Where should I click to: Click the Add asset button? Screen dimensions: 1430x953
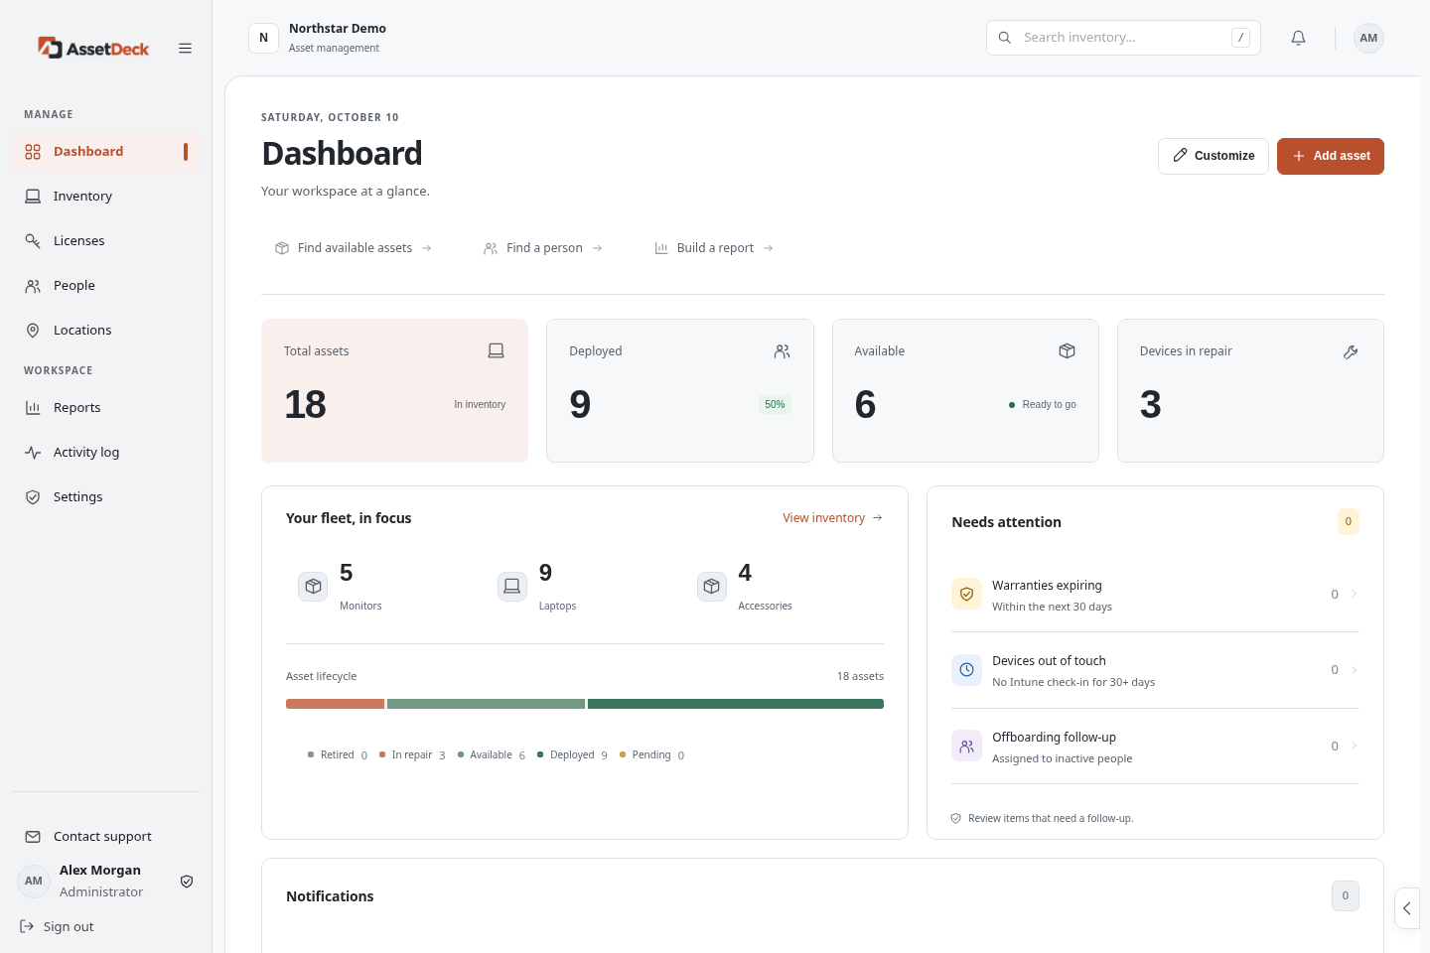pyautogui.click(x=1331, y=156)
